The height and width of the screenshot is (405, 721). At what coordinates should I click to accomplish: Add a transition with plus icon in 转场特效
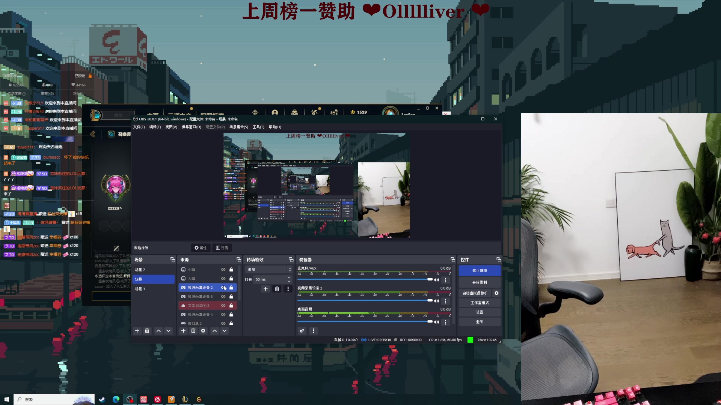265,289
